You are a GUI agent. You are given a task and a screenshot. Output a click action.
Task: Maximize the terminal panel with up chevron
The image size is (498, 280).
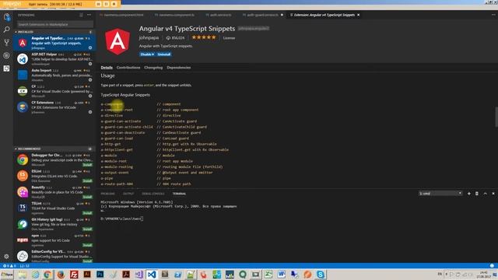[x=485, y=194]
